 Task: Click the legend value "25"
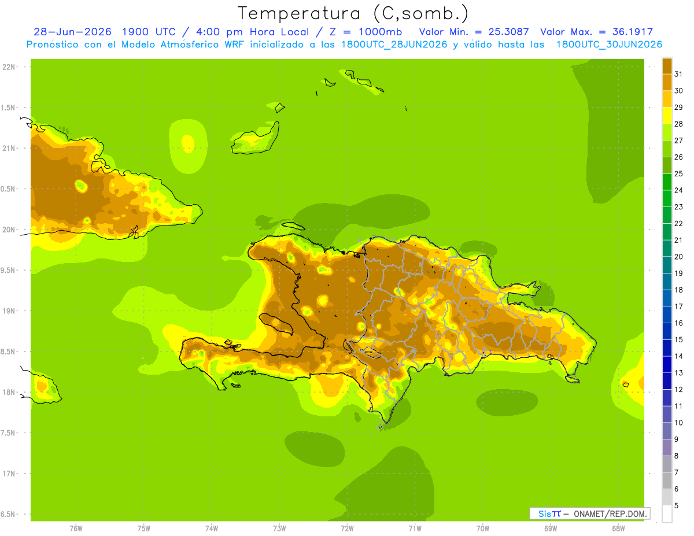tap(678, 173)
